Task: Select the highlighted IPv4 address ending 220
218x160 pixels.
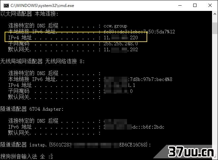Action: (121, 38)
